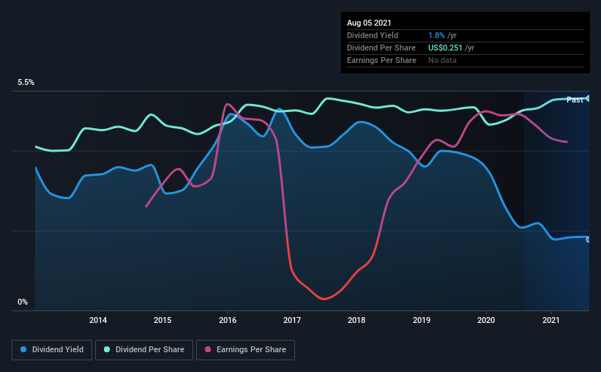Toggle the Dividend Yield legend button
Viewport: 601px width, 372px height.
click(52, 350)
